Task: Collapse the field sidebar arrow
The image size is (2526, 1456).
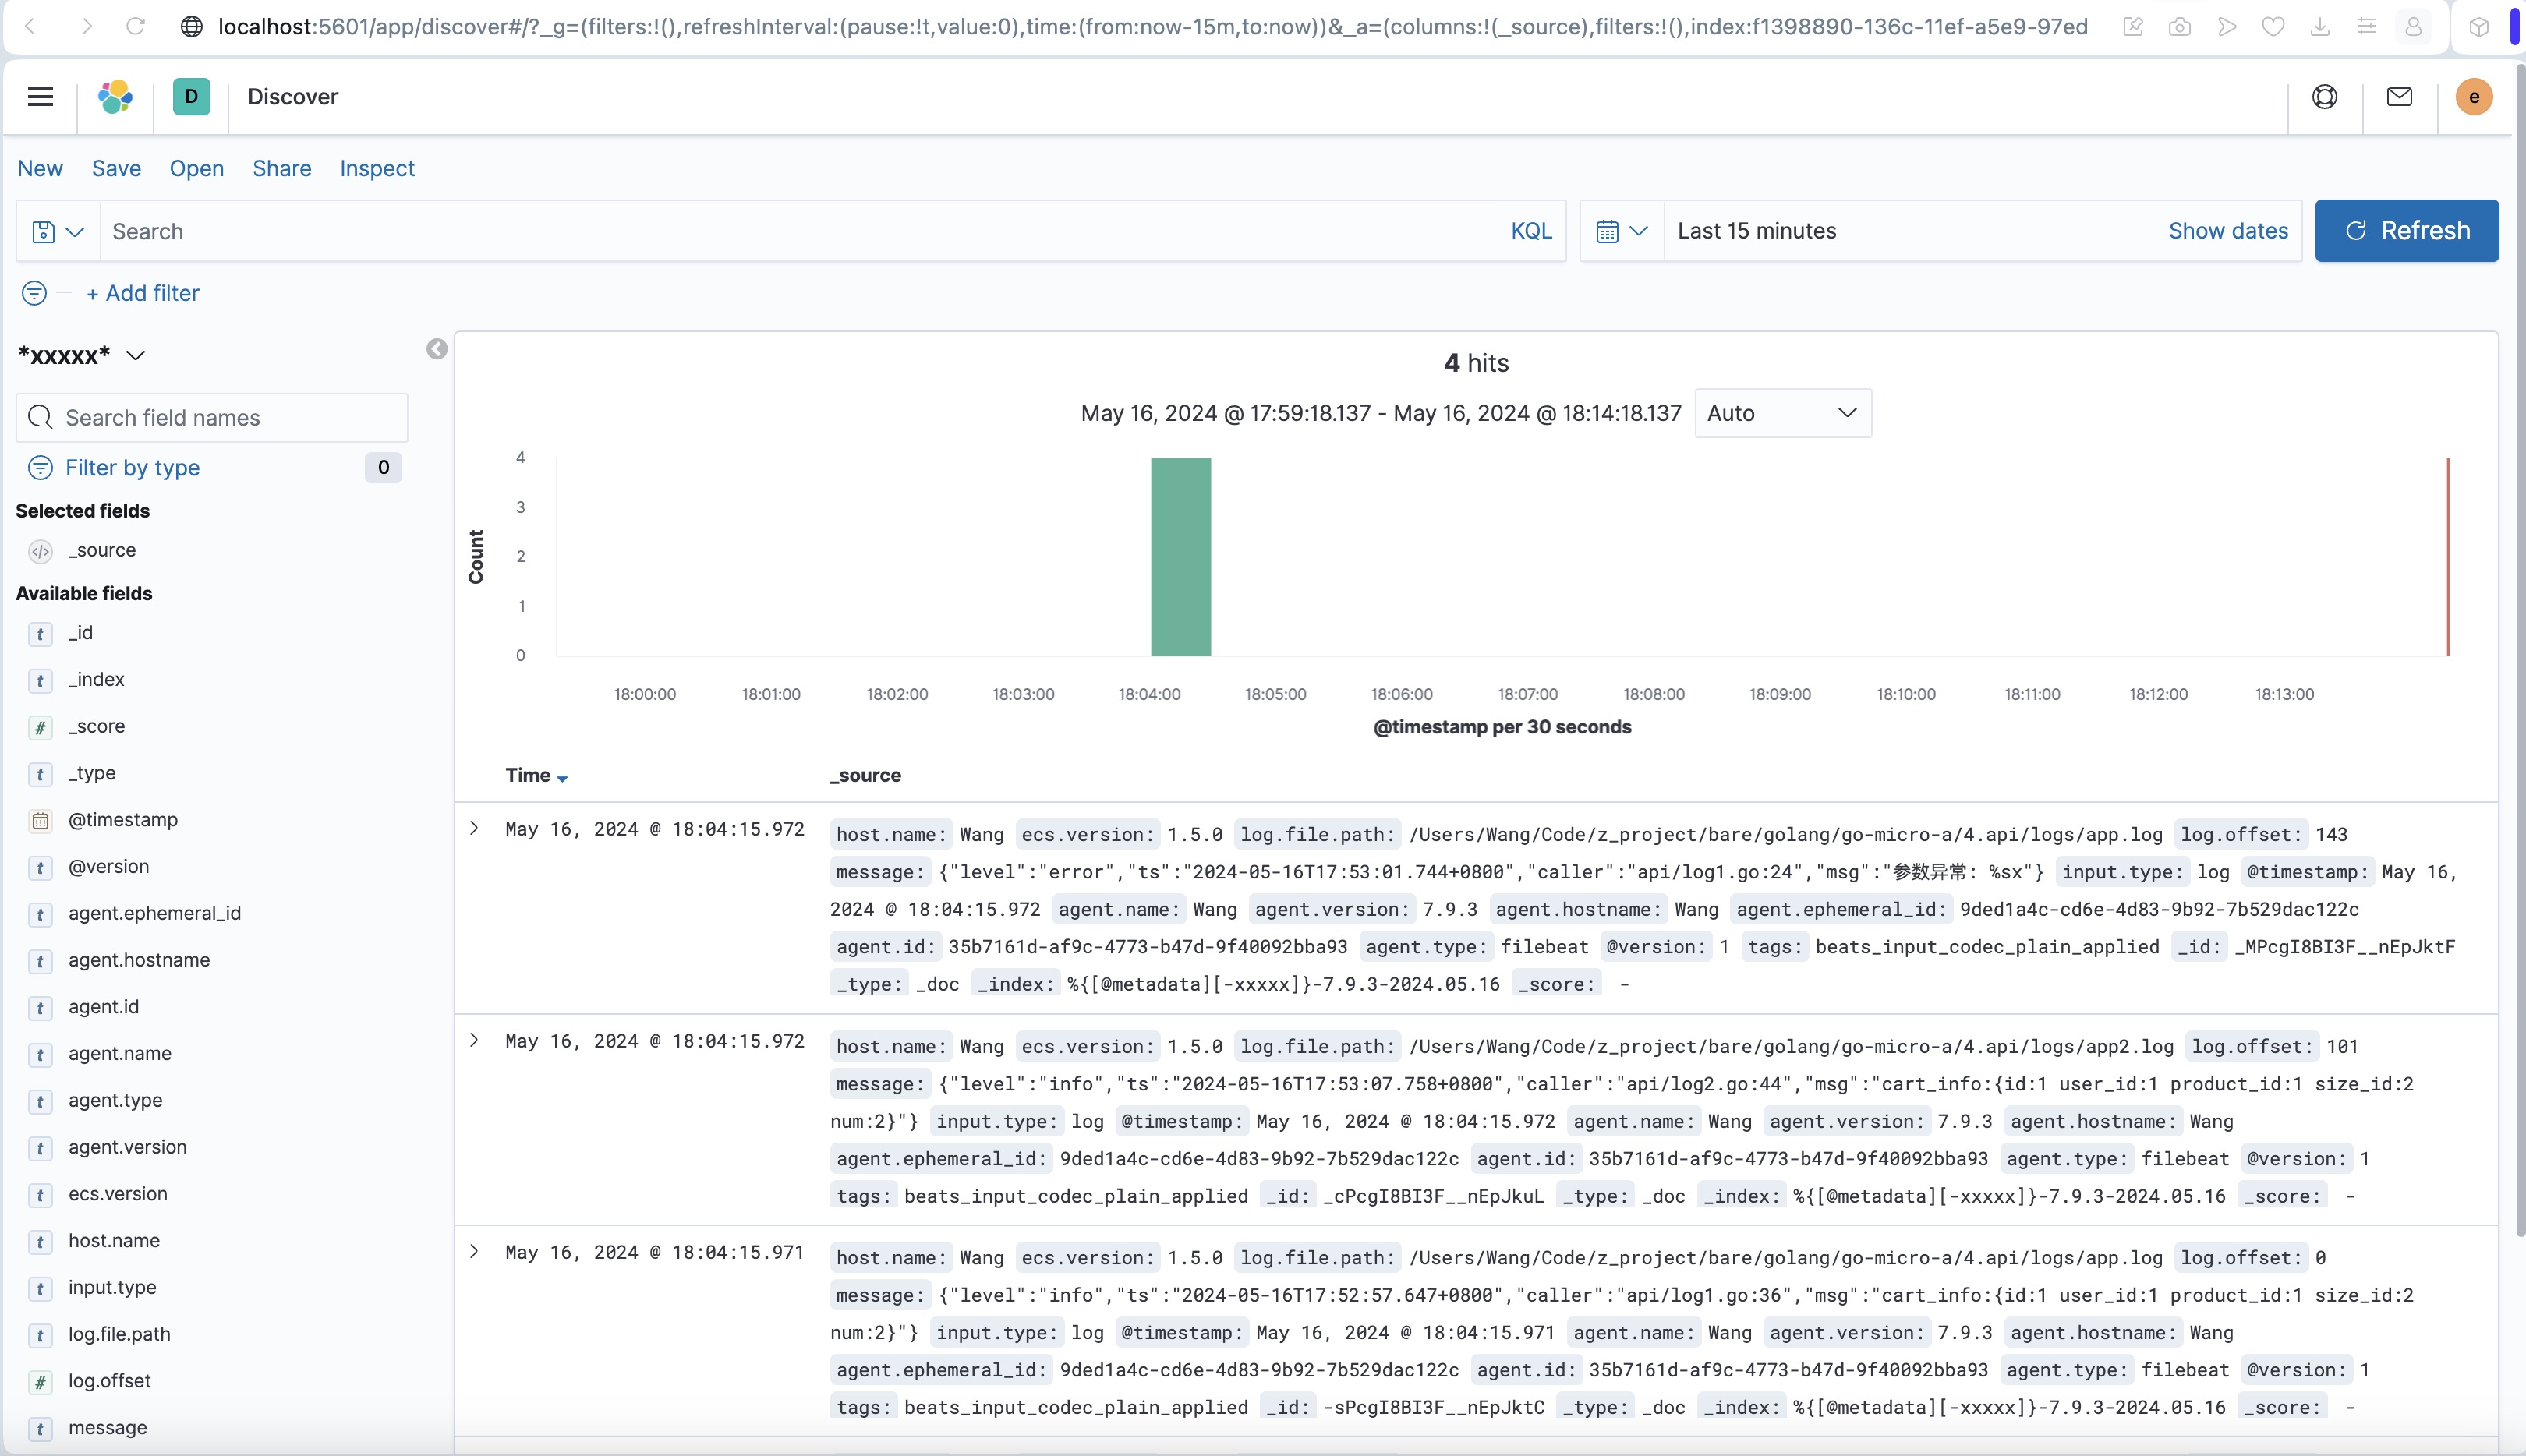Action: 437,349
